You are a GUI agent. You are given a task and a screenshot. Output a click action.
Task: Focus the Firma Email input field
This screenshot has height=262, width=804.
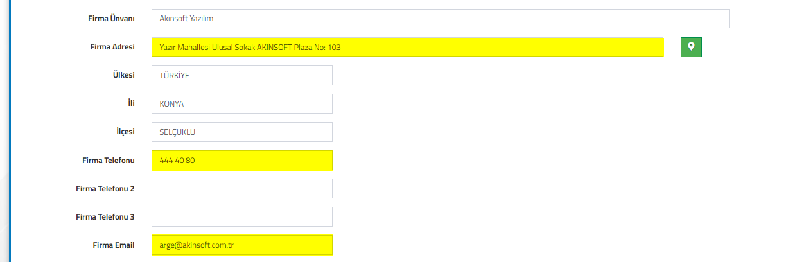click(x=242, y=245)
